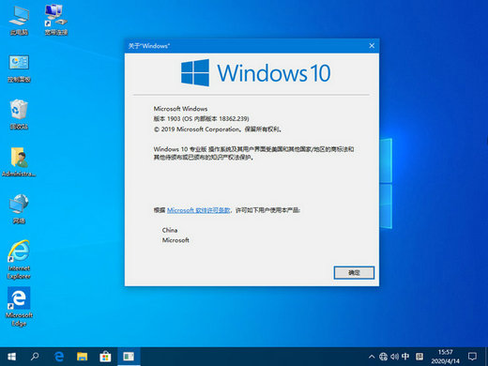
Task: Click the "Microsoft Windows" text line
Action: [180, 109]
